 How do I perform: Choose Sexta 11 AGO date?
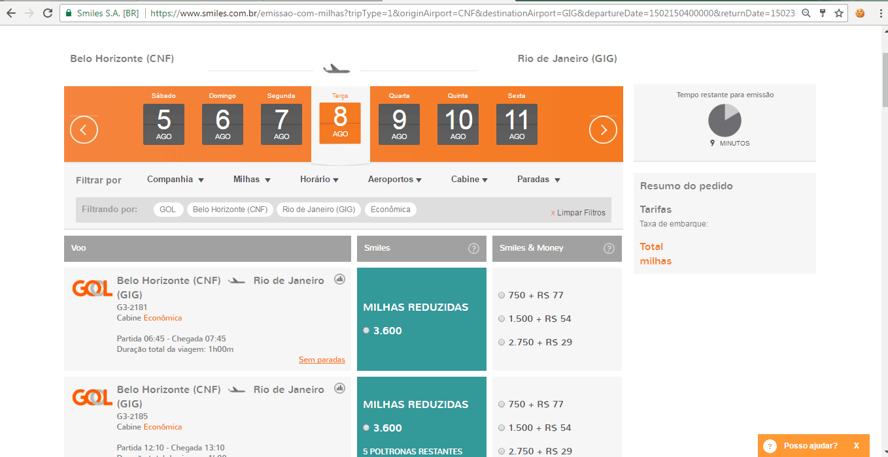(517, 124)
